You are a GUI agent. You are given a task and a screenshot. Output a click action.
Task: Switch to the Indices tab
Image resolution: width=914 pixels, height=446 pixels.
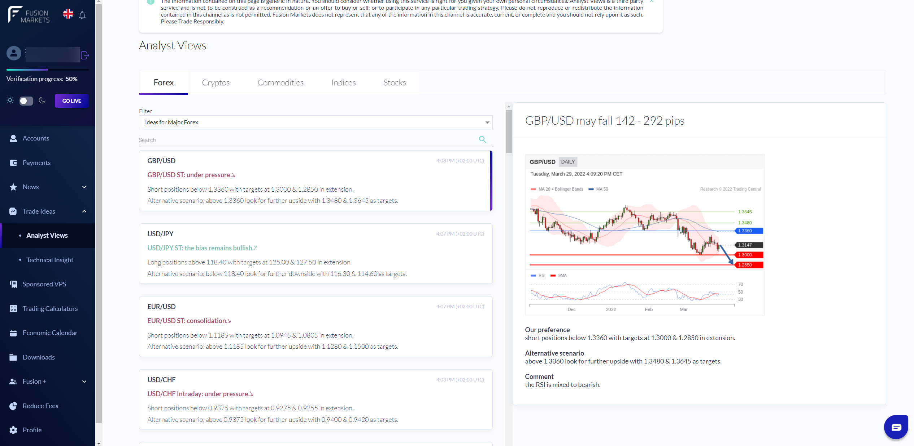(343, 82)
